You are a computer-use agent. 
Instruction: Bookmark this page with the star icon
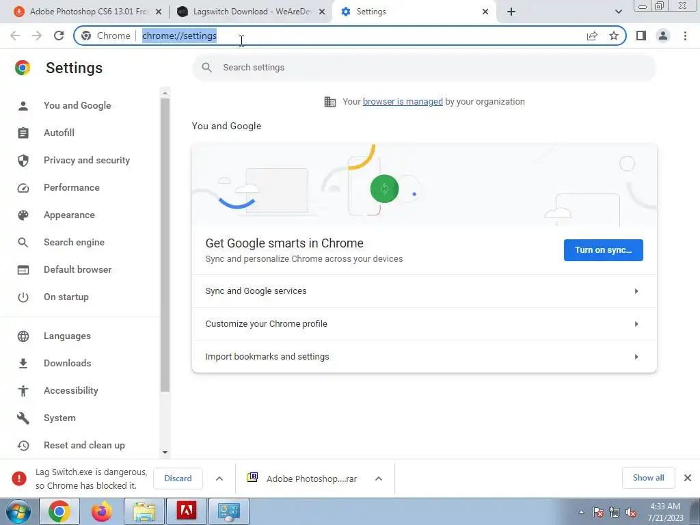[x=614, y=36]
